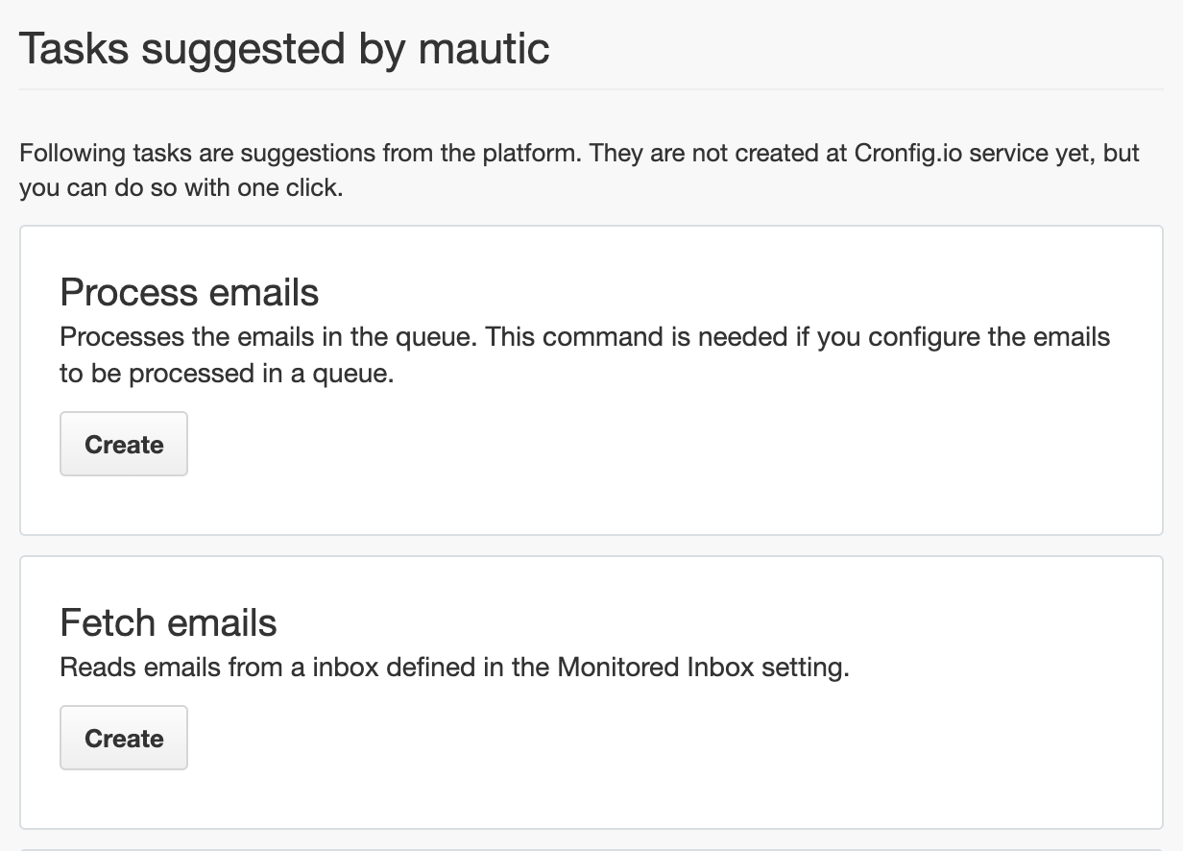Viewport: 1183px width, 851px height.
Task: Click blank area right of Fetch emails Create button
Action: (576, 738)
